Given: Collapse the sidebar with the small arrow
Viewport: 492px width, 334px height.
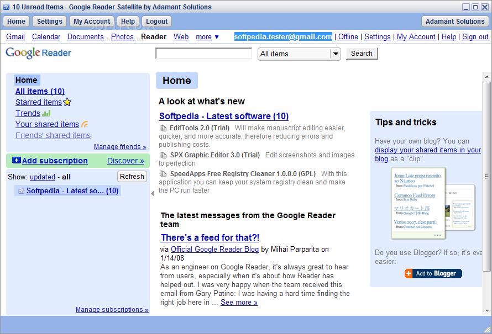Looking at the screenshot, I should 153,194.
